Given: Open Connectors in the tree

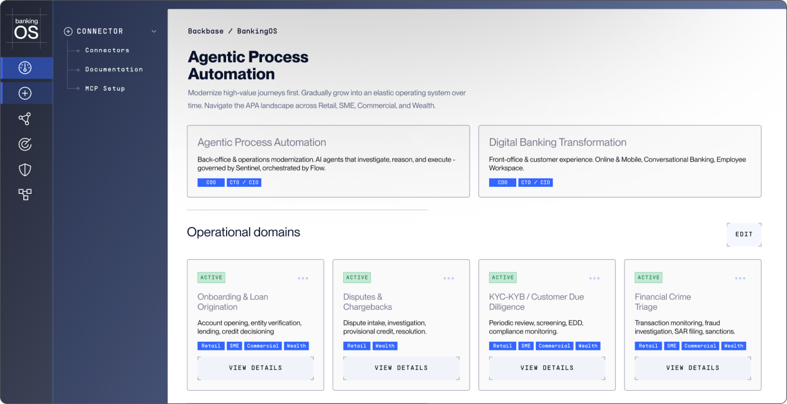Looking at the screenshot, I should click(107, 50).
